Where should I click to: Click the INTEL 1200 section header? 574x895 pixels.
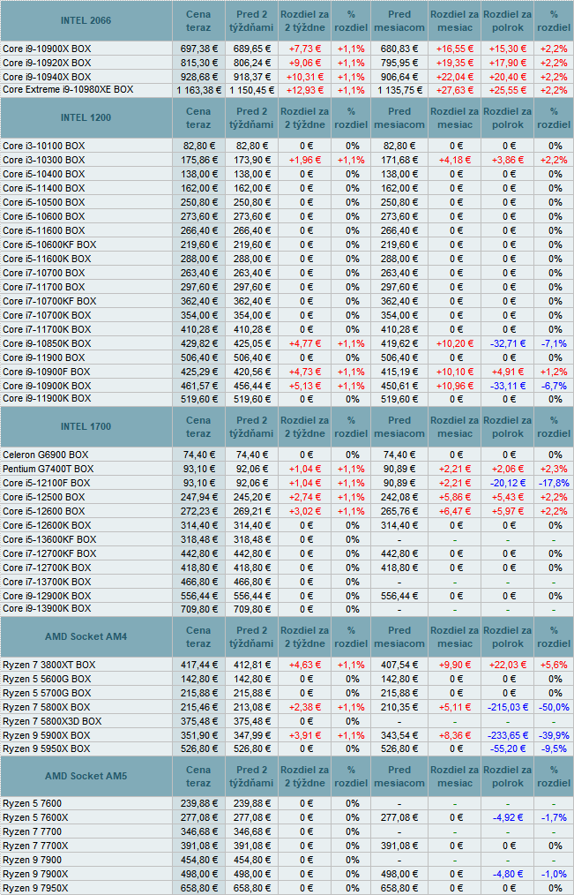click(x=86, y=118)
